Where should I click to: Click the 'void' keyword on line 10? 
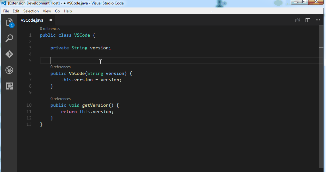pyautogui.click(x=74, y=105)
